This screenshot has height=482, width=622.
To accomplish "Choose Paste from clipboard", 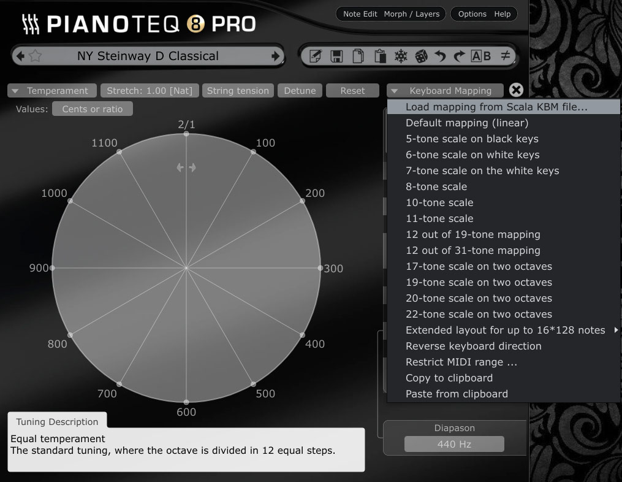I will point(503,394).
